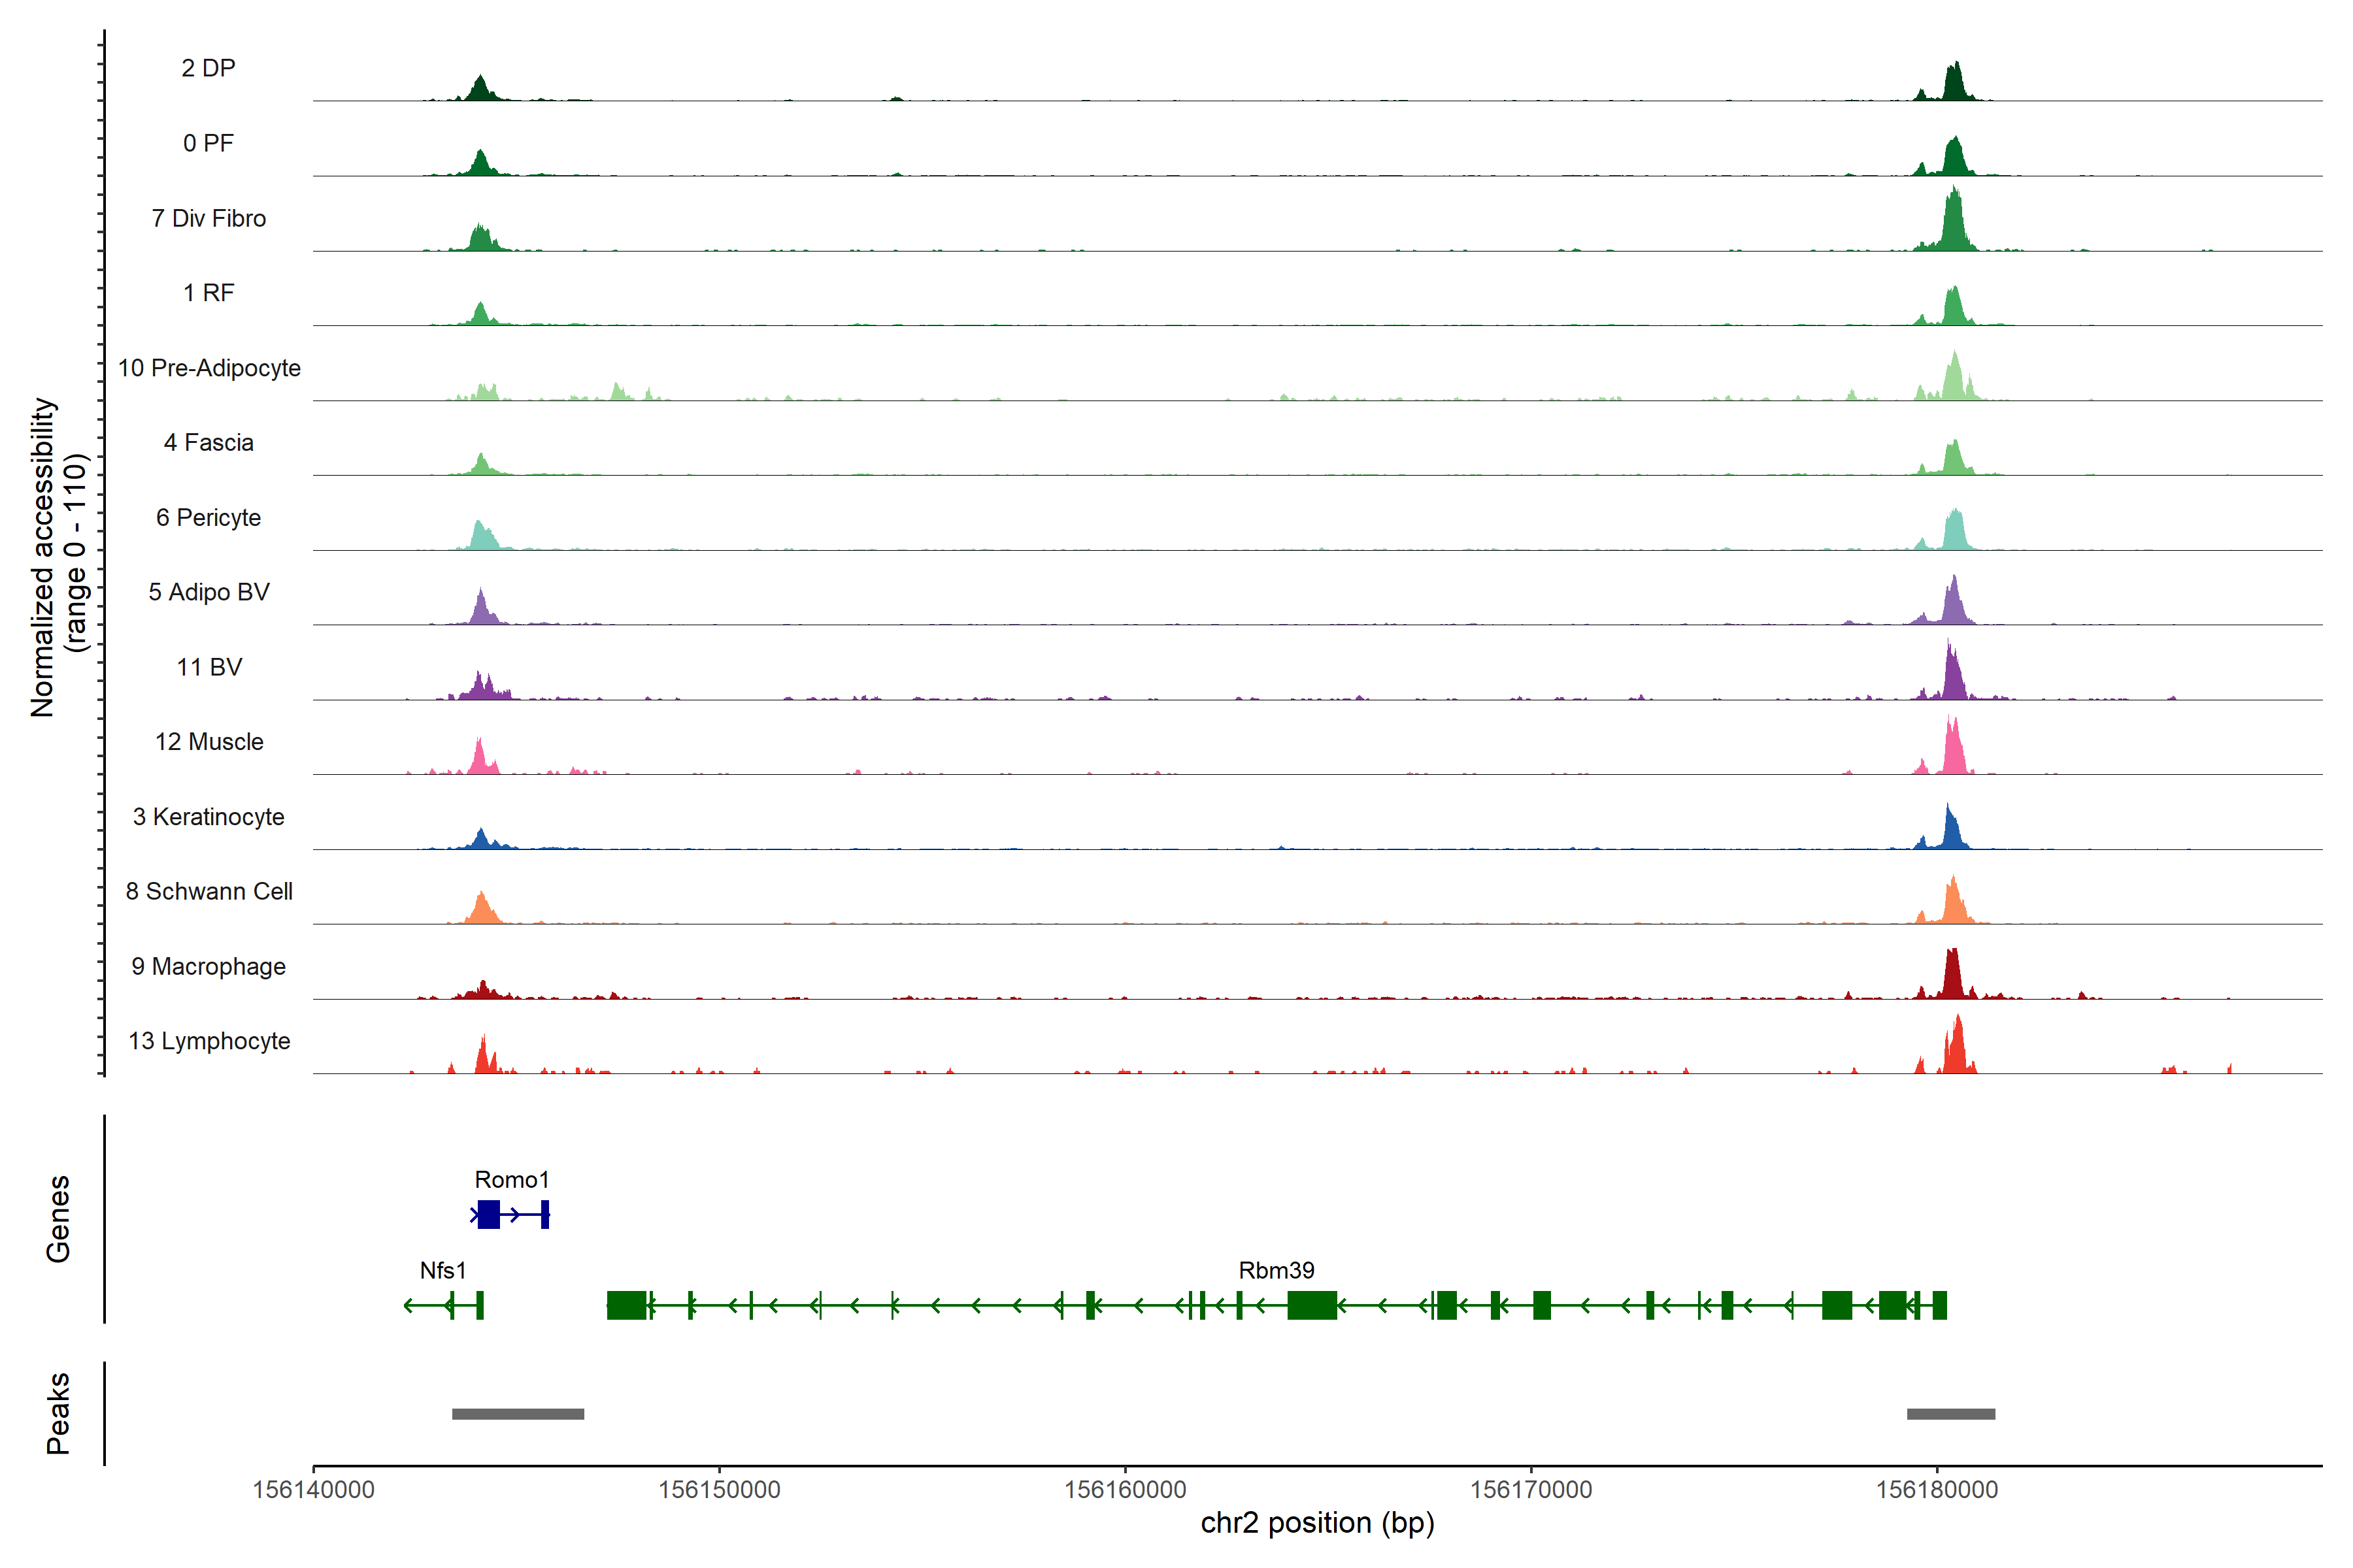Click the chr2 position axis title
This screenshot has height=1568, width=2353.
(1316, 1523)
